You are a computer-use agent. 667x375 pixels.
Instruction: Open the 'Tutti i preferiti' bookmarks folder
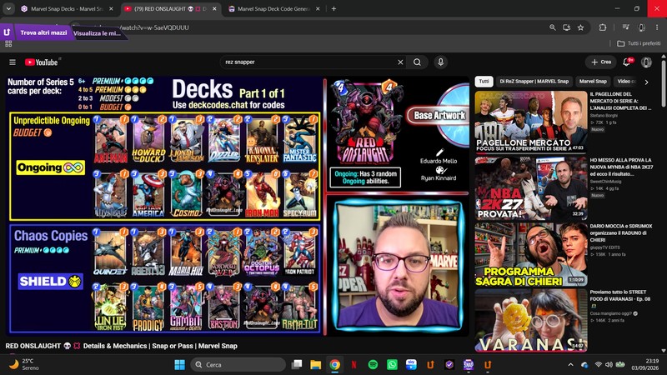click(x=639, y=43)
